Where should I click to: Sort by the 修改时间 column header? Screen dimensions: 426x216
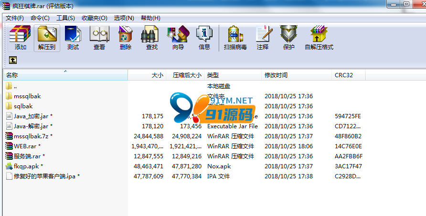tap(297, 75)
